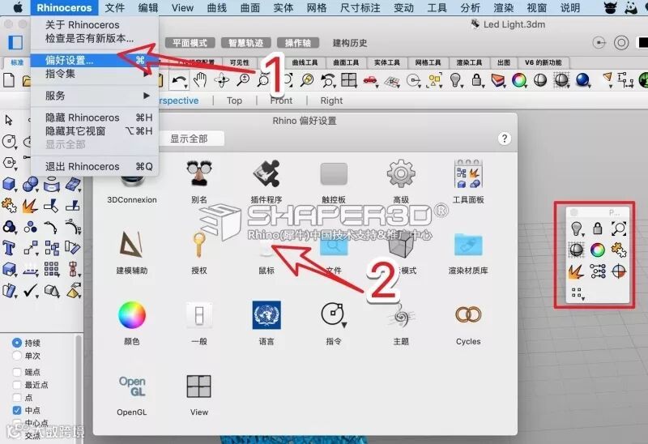648x444 pixels.
Task: Open the 插件程序 plugin preferences icon
Action: click(x=266, y=173)
